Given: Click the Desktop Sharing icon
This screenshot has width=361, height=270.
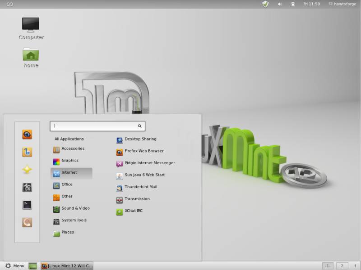Looking at the screenshot, I should click(120, 140).
